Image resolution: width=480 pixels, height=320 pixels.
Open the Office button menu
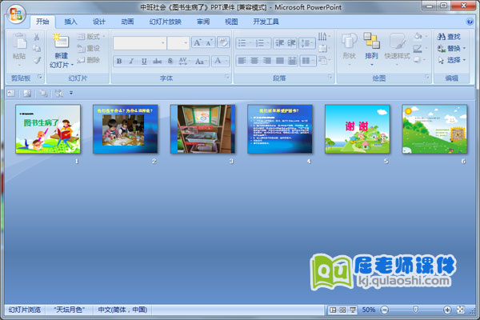coord(16,14)
